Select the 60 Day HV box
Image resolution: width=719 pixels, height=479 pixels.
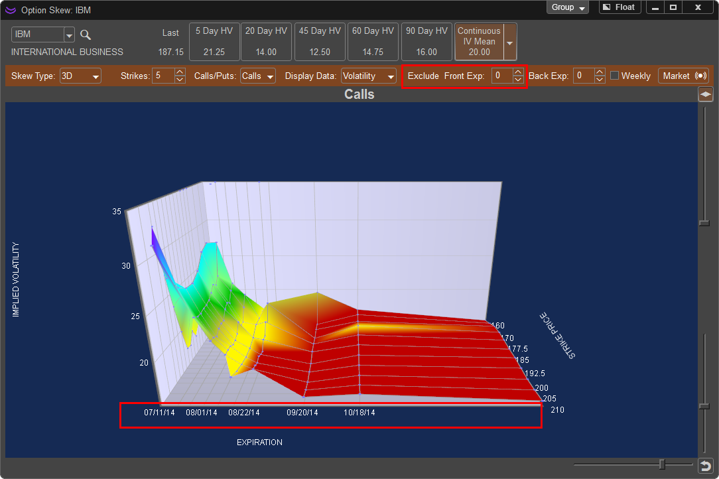373,42
